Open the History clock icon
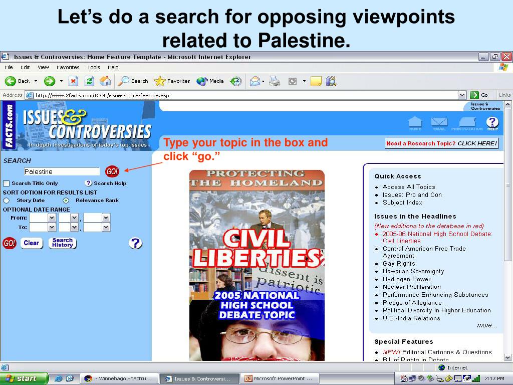This screenshot has width=513, height=385. (x=236, y=81)
